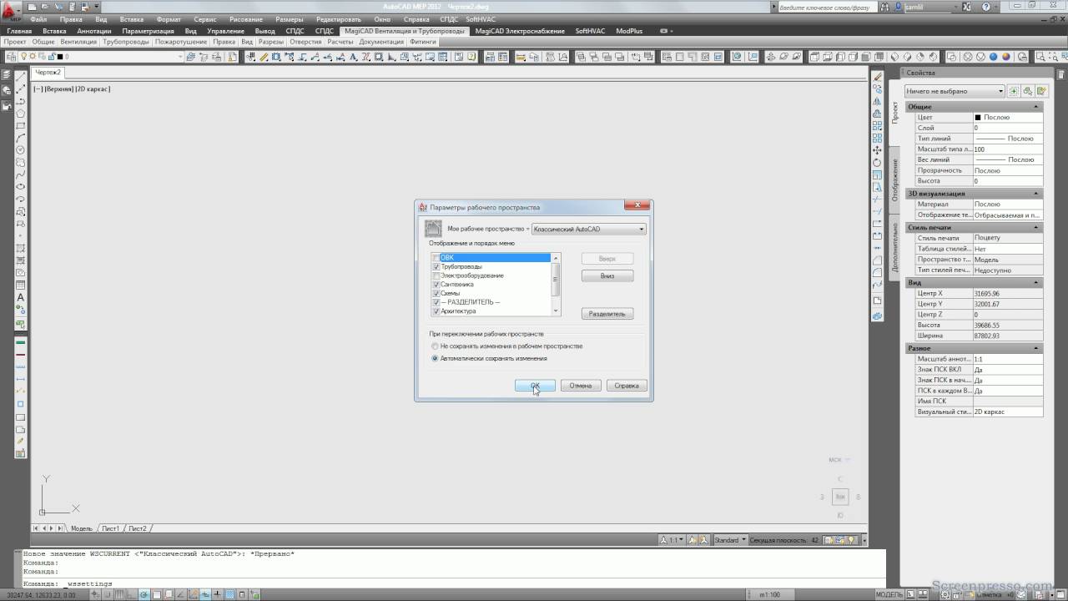
Task: Uncheck the Трубопроводы menu checkbox
Action: coord(436,266)
